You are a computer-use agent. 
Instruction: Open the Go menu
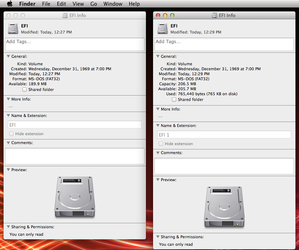click(94, 4)
